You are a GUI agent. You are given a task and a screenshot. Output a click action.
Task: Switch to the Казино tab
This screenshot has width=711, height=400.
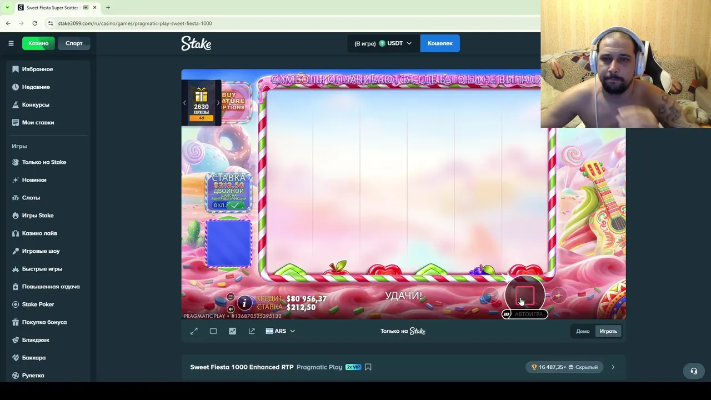click(38, 43)
